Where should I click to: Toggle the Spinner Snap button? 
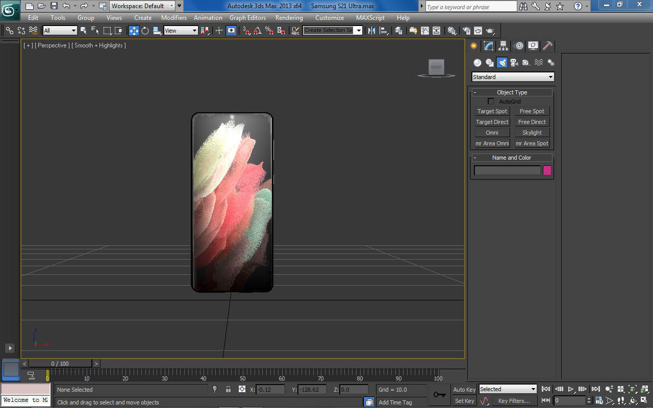point(281,31)
